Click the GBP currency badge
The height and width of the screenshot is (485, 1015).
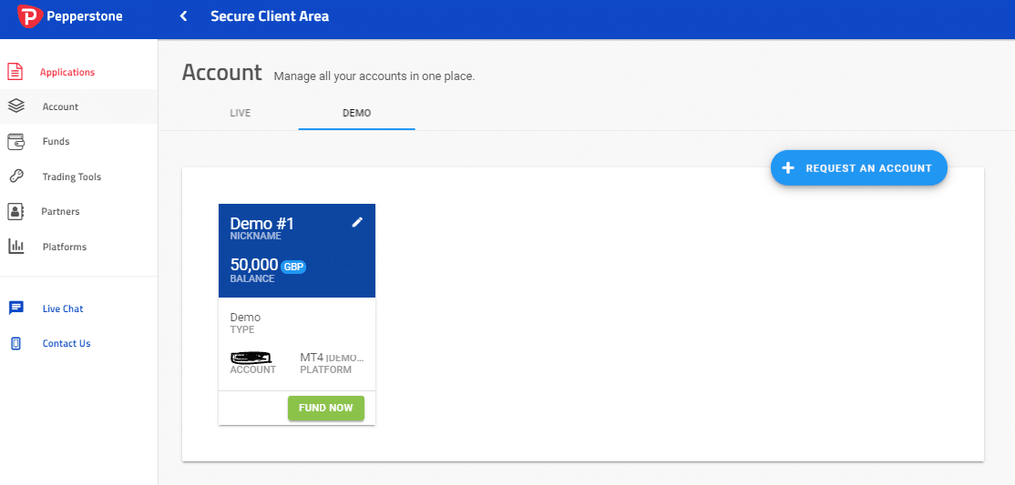coord(294,267)
